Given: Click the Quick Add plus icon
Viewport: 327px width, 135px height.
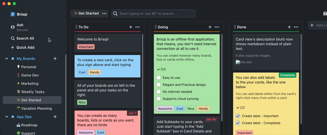Looking at the screenshot, I should pos(12,47).
